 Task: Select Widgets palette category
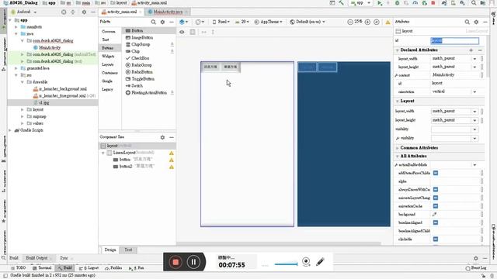click(x=108, y=57)
